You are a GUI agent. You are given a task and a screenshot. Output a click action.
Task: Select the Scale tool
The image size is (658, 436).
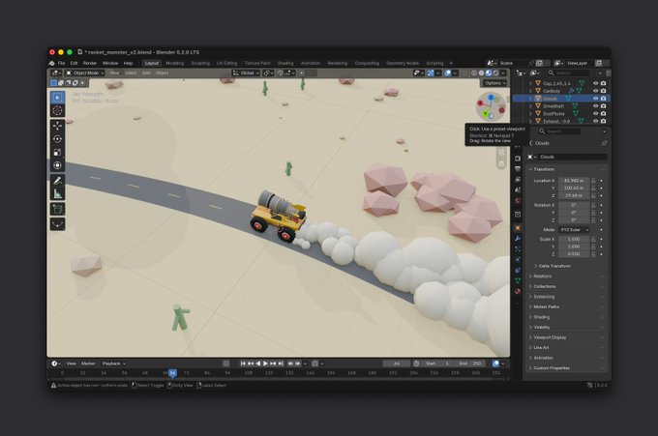(57, 152)
